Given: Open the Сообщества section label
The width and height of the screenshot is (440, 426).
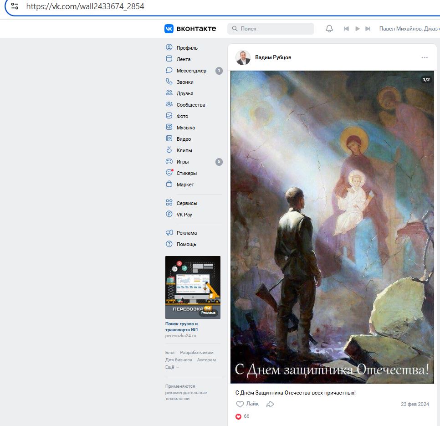Looking at the screenshot, I should (x=191, y=105).
